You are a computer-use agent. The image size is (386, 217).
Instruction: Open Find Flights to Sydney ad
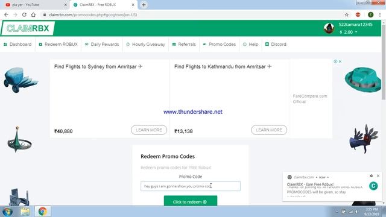pos(98,66)
